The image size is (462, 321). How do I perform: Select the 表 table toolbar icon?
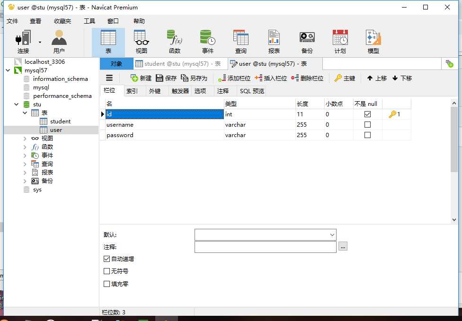pos(108,42)
